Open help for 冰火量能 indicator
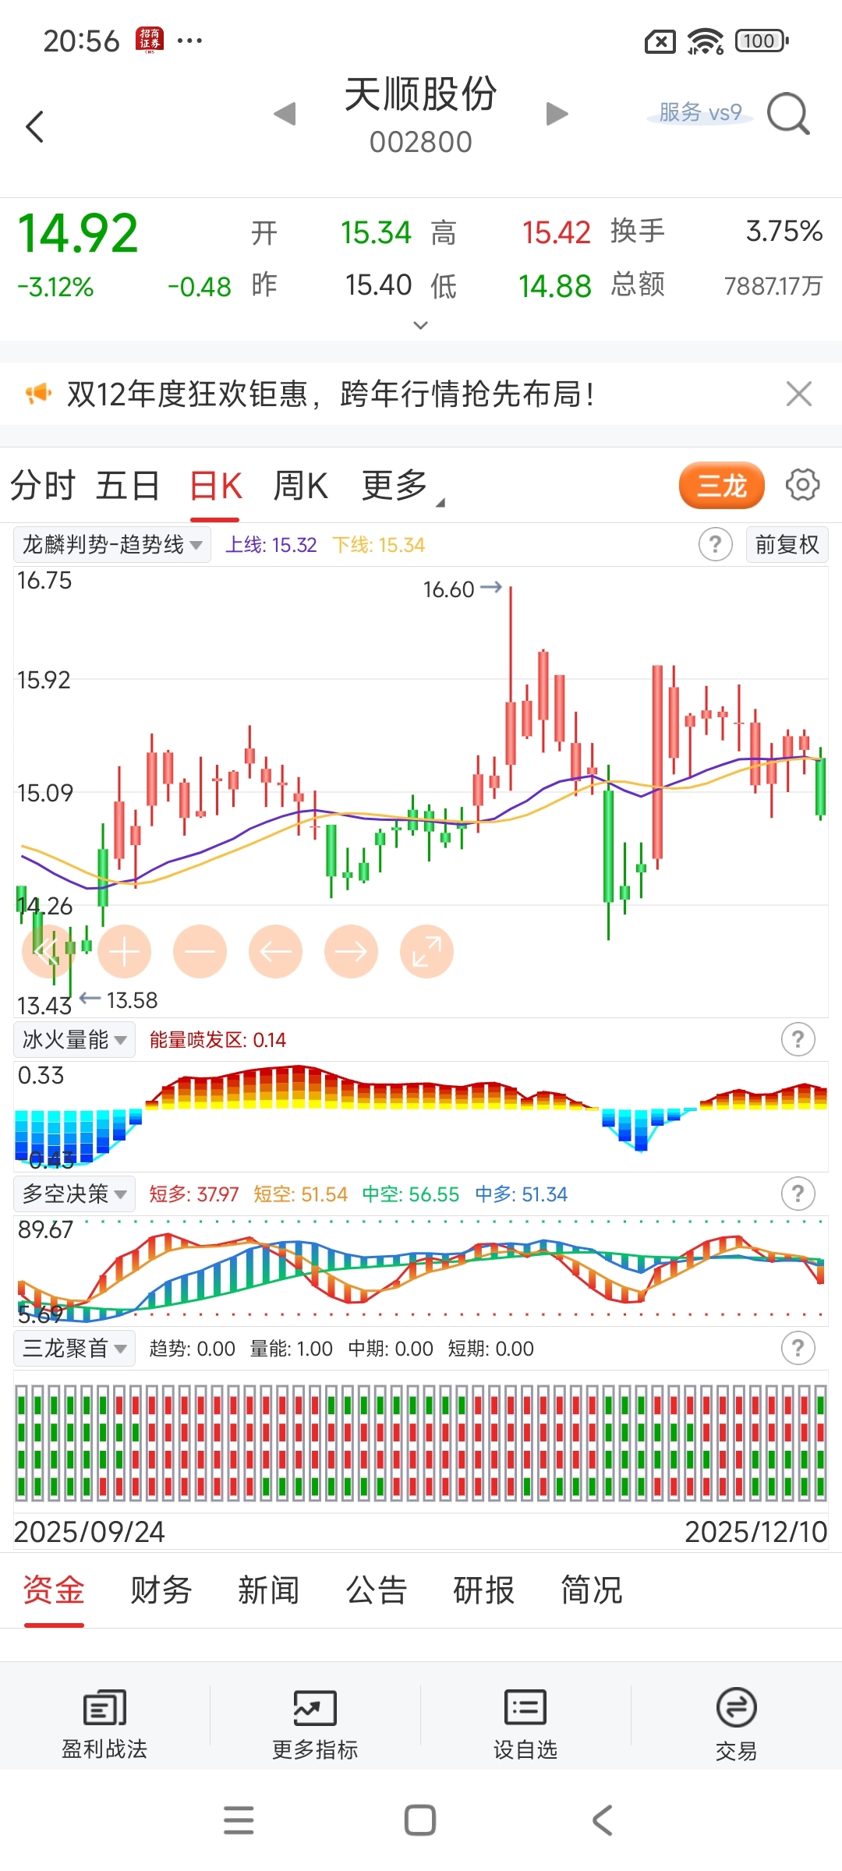Screen dimensions: 842x1871 point(798,1039)
